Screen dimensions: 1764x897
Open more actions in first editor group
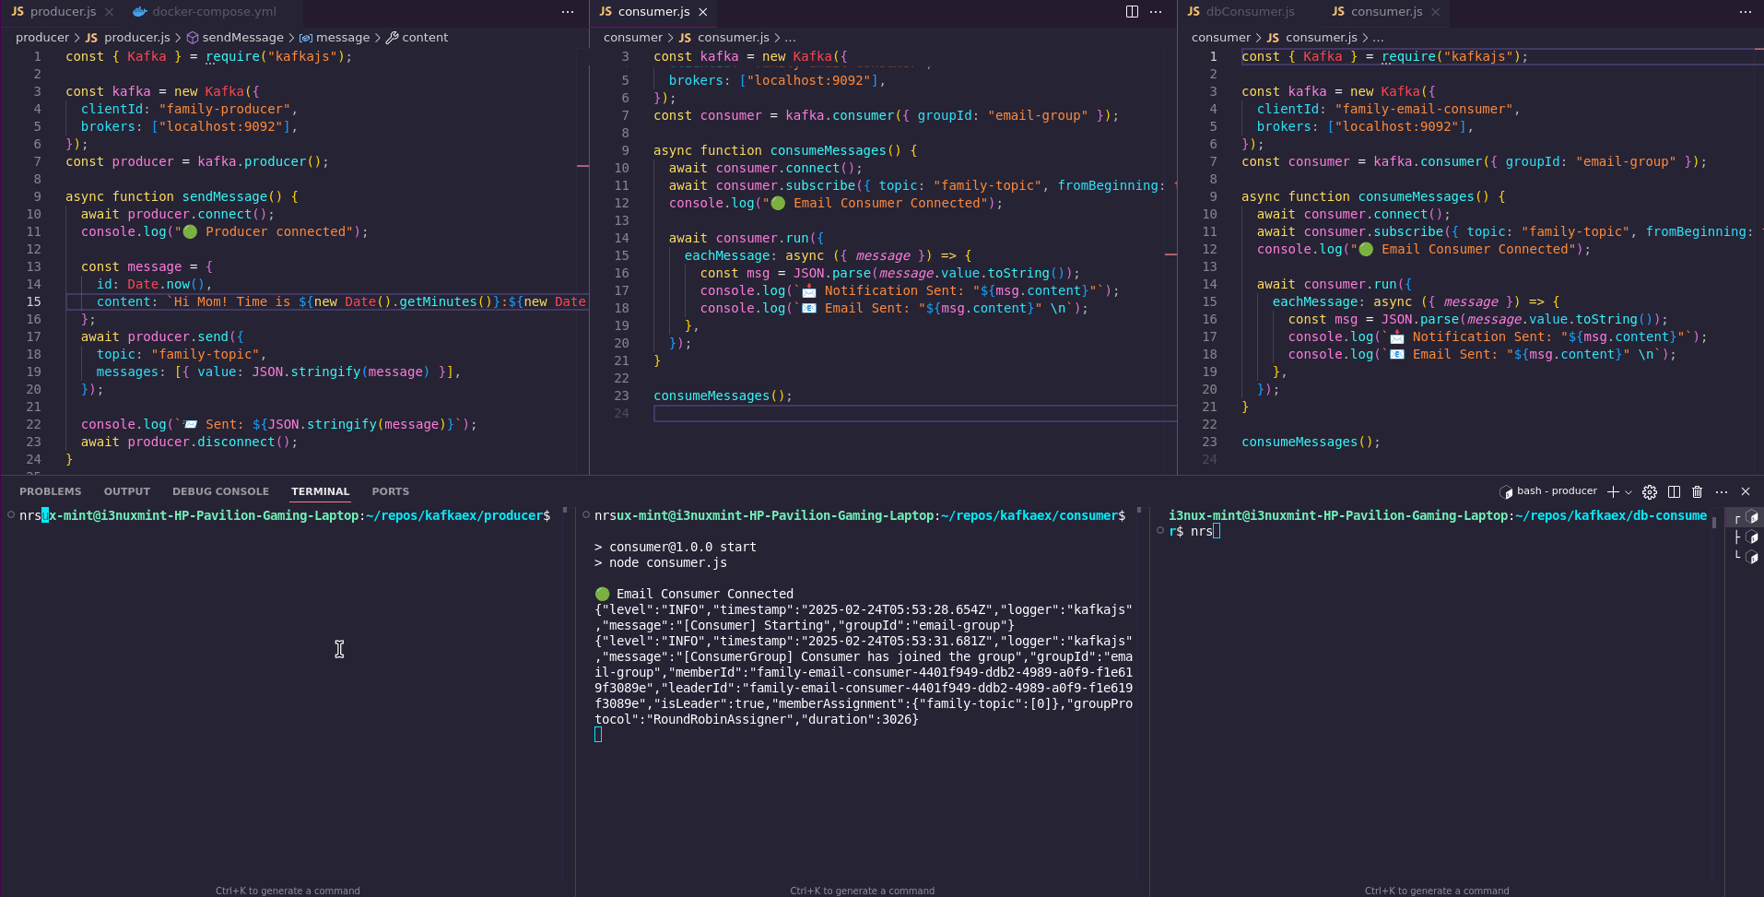click(568, 12)
